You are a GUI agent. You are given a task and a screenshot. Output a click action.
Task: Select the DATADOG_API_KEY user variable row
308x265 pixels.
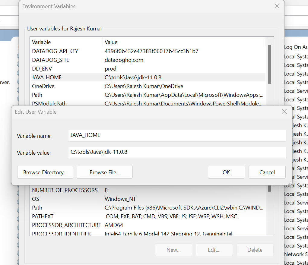click(55, 51)
